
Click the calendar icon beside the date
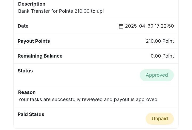pyautogui.click(x=121, y=26)
